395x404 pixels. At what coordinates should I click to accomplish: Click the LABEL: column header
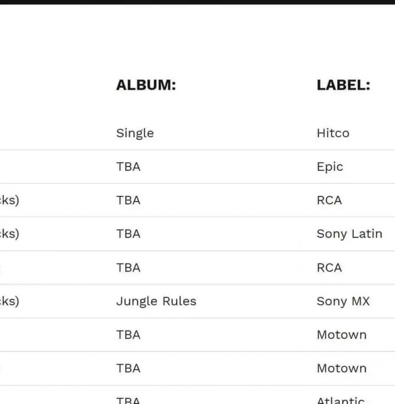343,85
